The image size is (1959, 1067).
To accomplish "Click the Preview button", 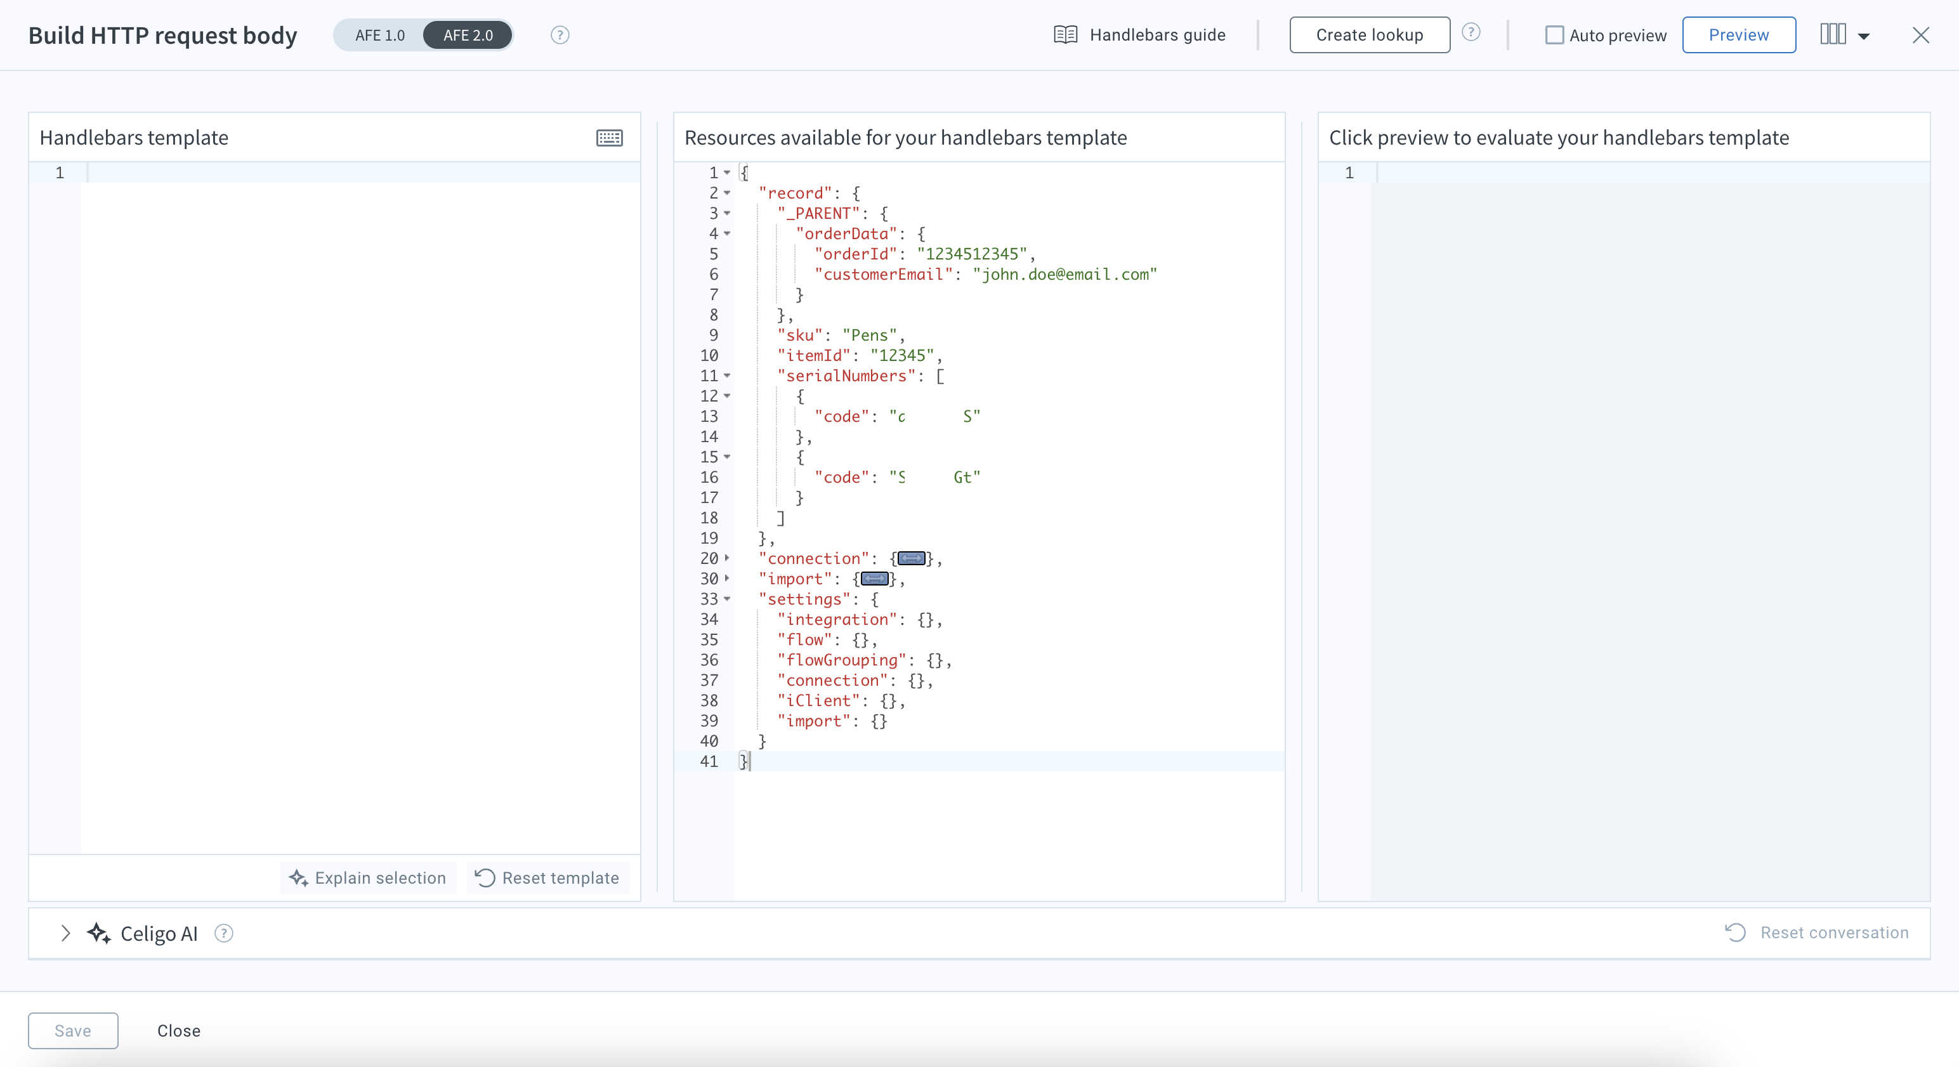I will [1738, 35].
